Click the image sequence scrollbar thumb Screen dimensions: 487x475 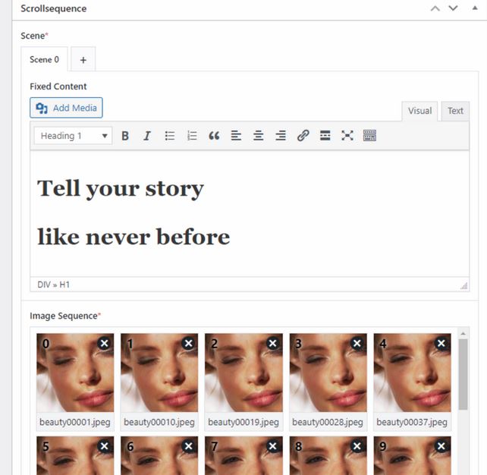point(463,374)
